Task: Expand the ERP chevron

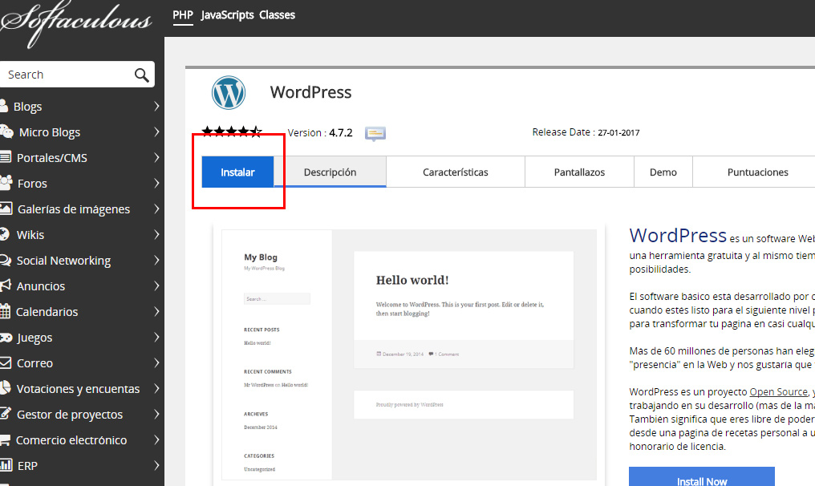Action: point(156,465)
